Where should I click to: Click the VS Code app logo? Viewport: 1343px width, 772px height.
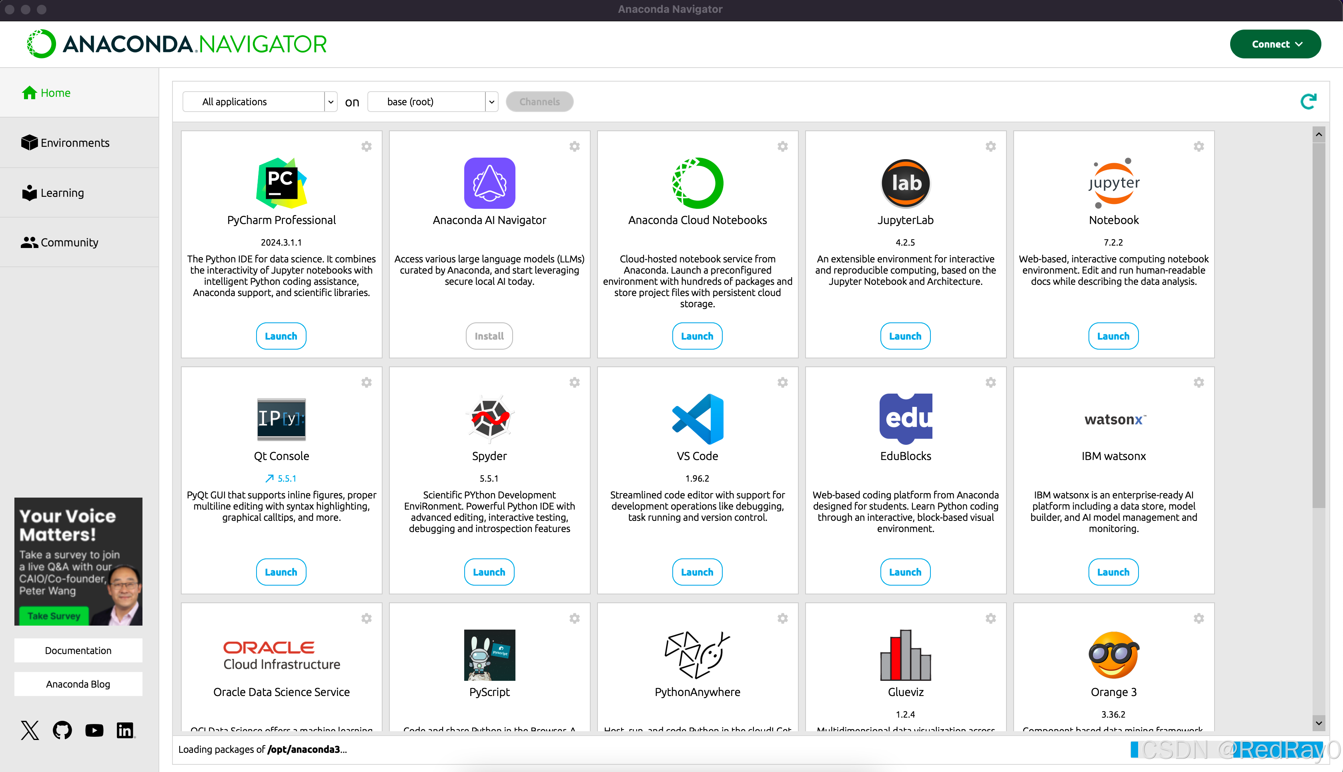pos(698,419)
